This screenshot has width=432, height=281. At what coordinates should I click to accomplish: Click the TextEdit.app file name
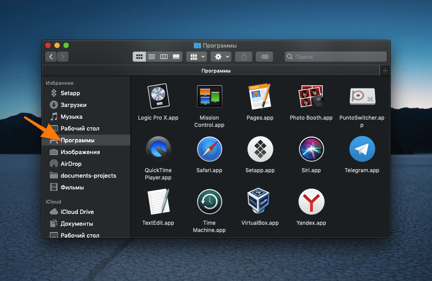[158, 223]
